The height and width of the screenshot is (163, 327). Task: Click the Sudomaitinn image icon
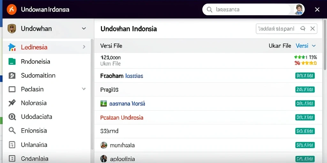click(x=12, y=75)
